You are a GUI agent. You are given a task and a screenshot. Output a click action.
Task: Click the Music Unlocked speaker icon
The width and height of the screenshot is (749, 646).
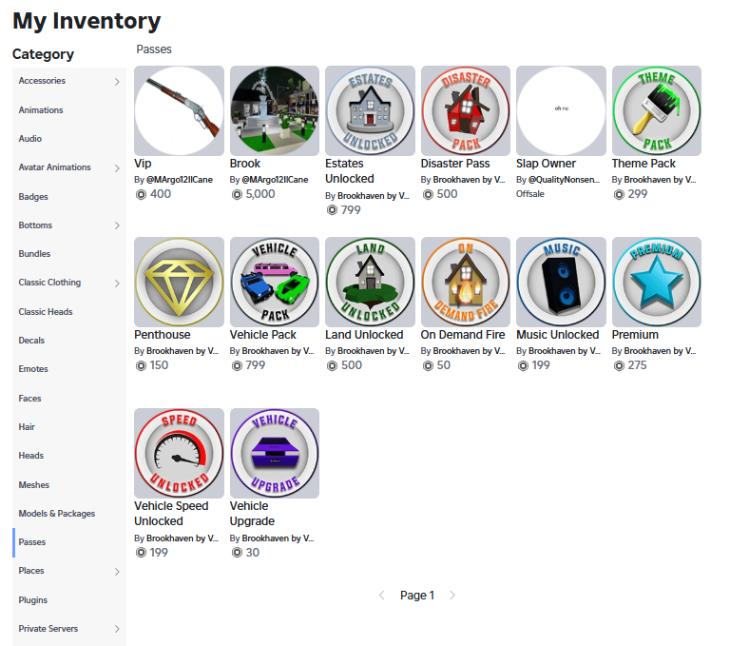tap(561, 283)
